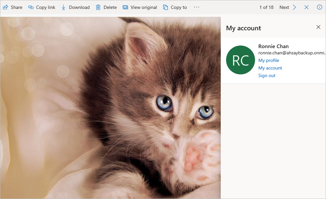Click the Ronnie Chan user name

pos(273,46)
